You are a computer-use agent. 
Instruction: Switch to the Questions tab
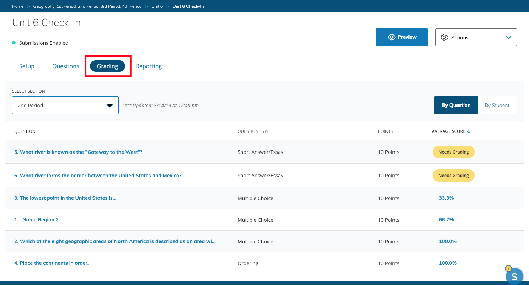tap(65, 66)
